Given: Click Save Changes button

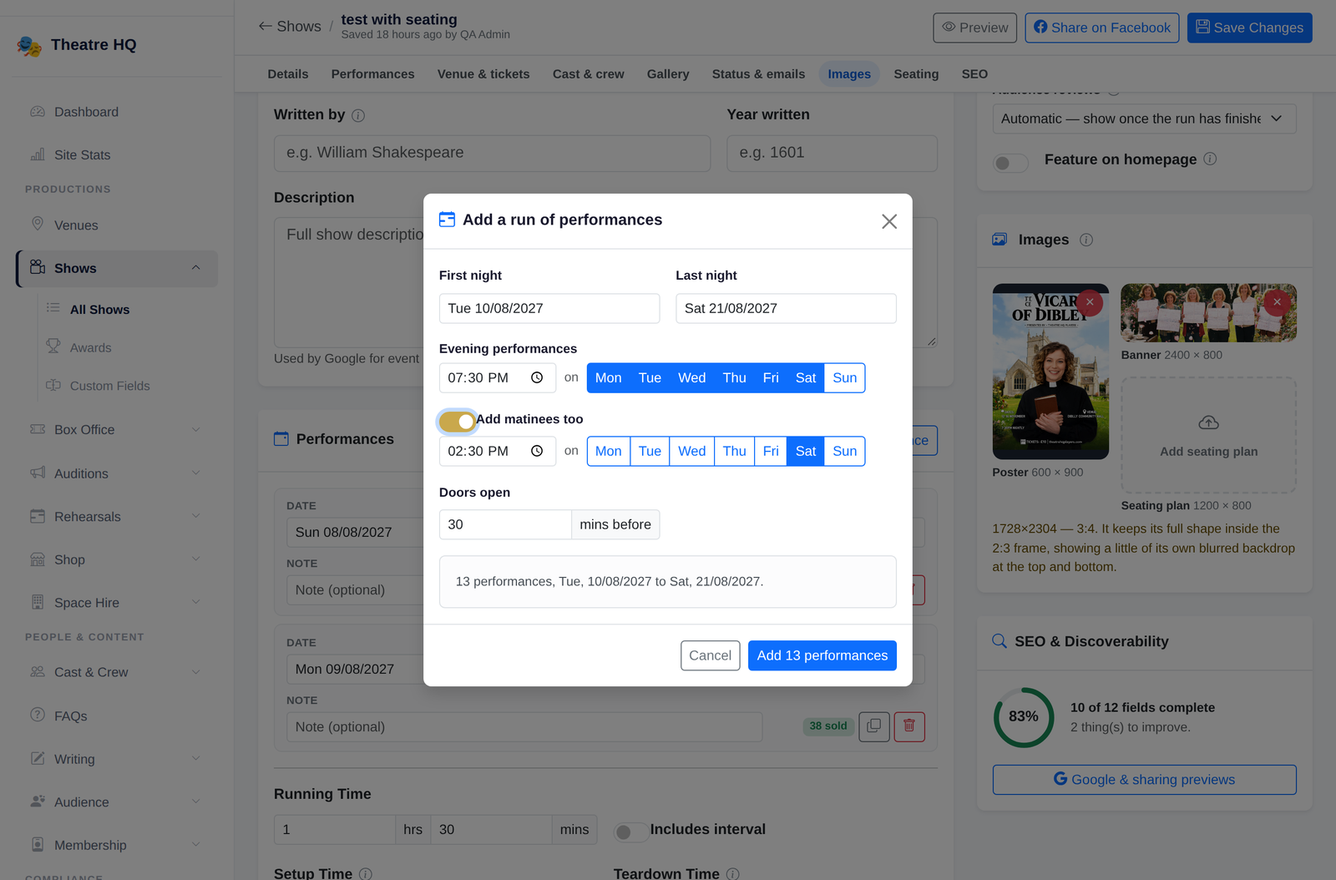Looking at the screenshot, I should [x=1250, y=28].
